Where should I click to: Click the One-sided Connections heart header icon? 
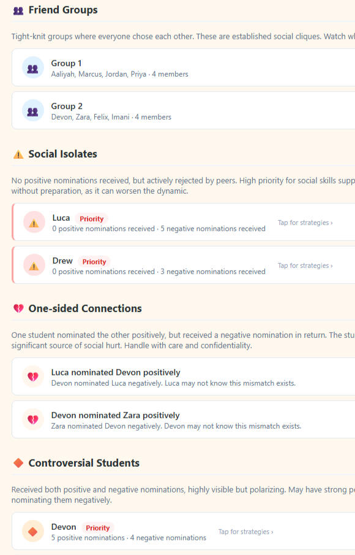18,308
